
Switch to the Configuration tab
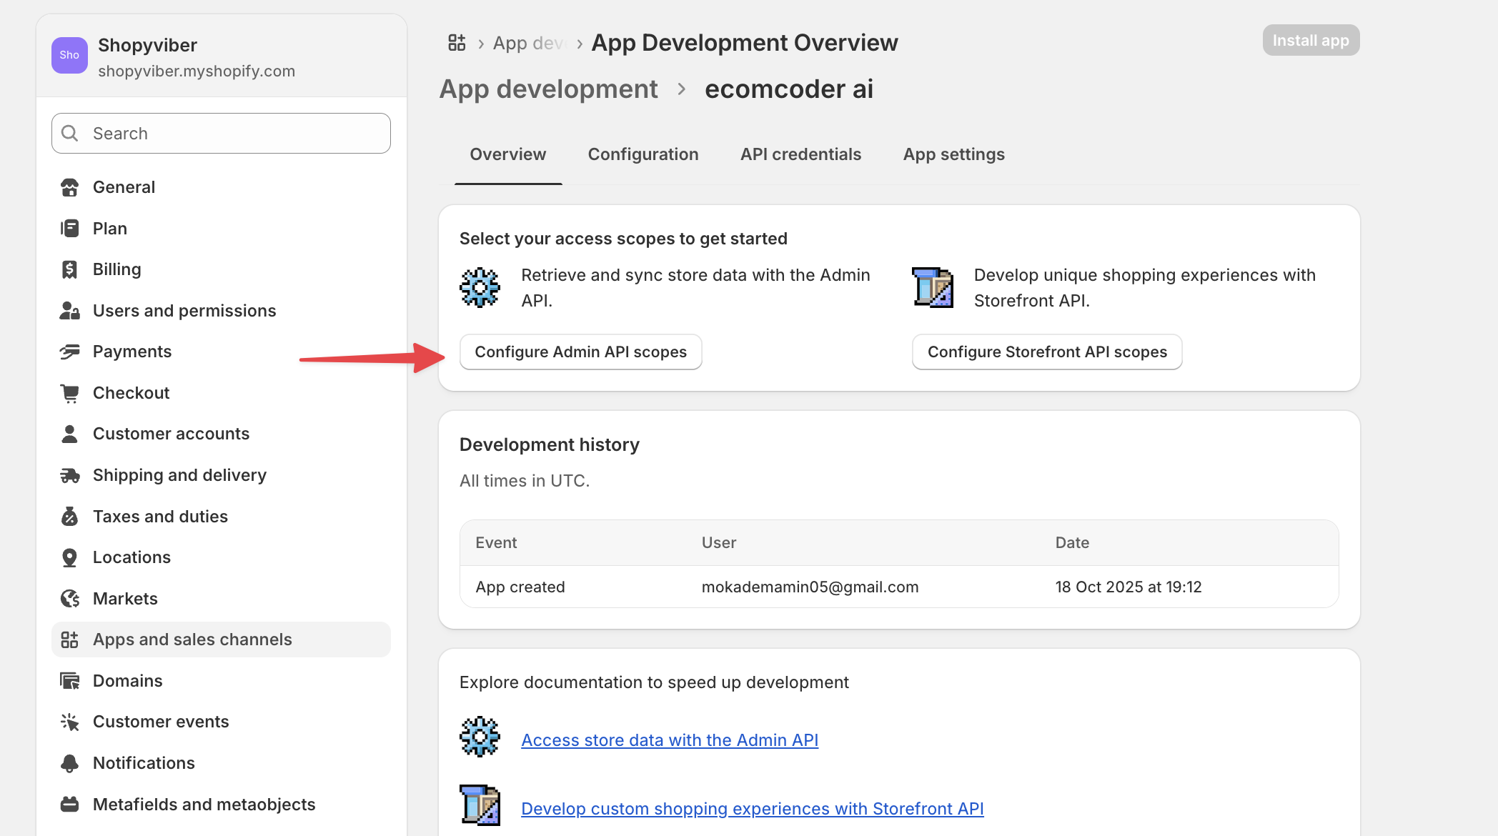click(643, 154)
